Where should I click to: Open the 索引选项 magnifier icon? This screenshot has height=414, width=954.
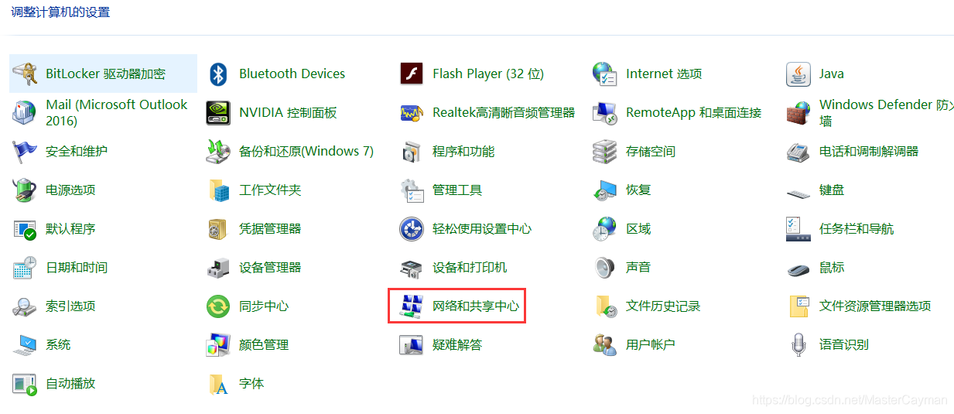25,306
